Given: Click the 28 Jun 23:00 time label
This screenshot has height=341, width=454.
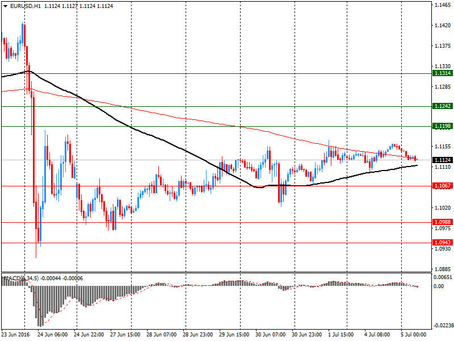Looking at the screenshot, I should point(197,334).
